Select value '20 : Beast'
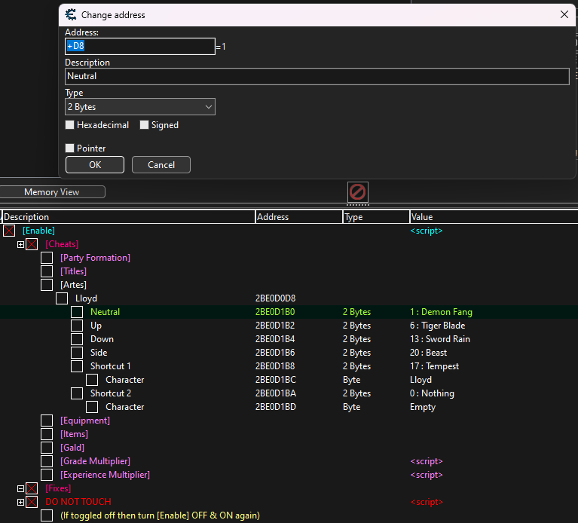The width and height of the screenshot is (578, 523). pos(428,353)
